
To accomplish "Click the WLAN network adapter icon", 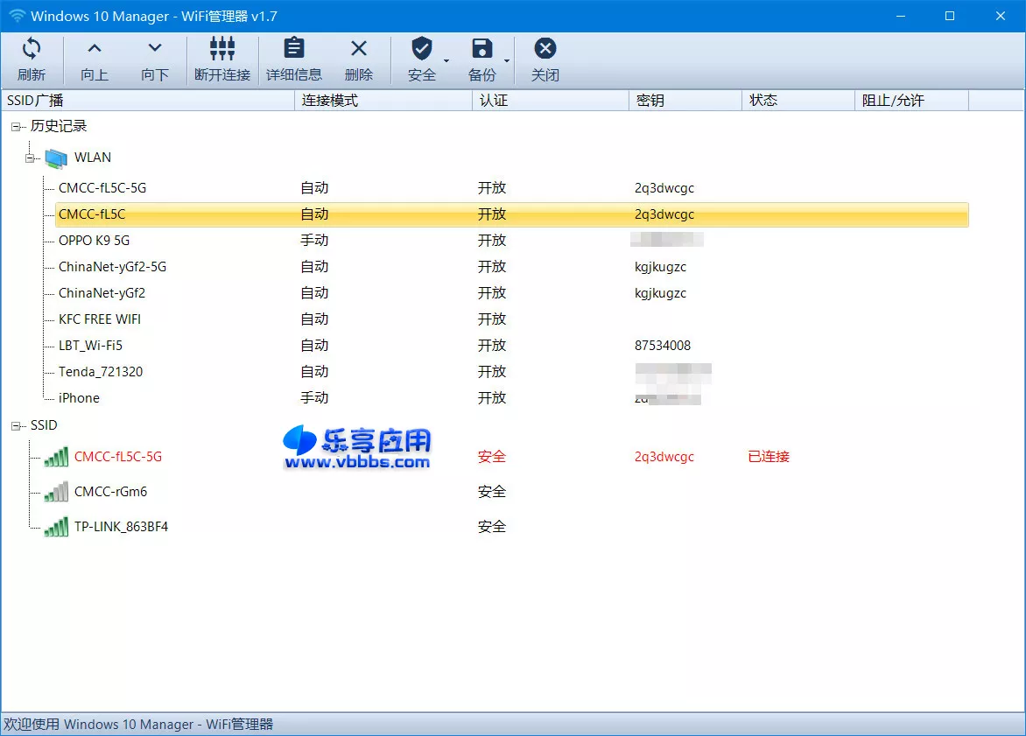I will coord(54,158).
